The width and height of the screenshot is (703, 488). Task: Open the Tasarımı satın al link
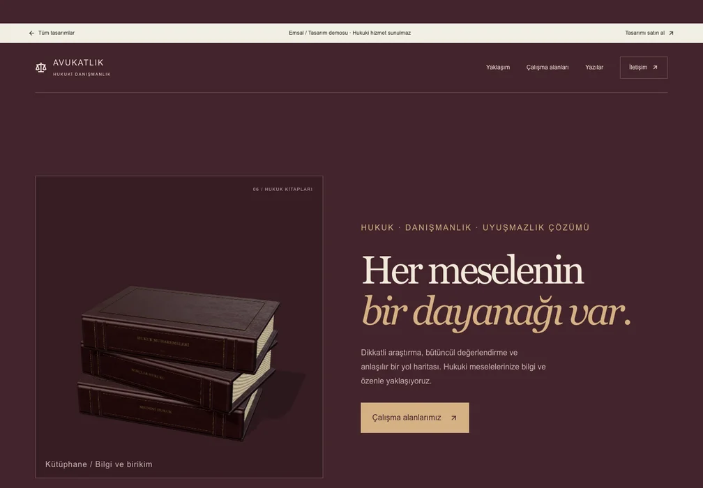pyautogui.click(x=649, y=33)
